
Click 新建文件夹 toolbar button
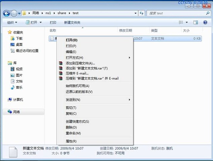click(72, 22)
